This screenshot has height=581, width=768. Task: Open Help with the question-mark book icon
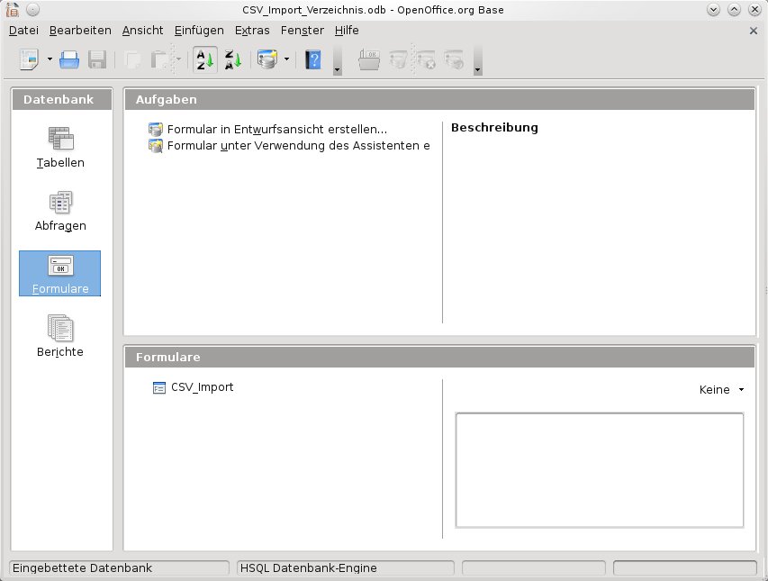[x=312, y=60]
